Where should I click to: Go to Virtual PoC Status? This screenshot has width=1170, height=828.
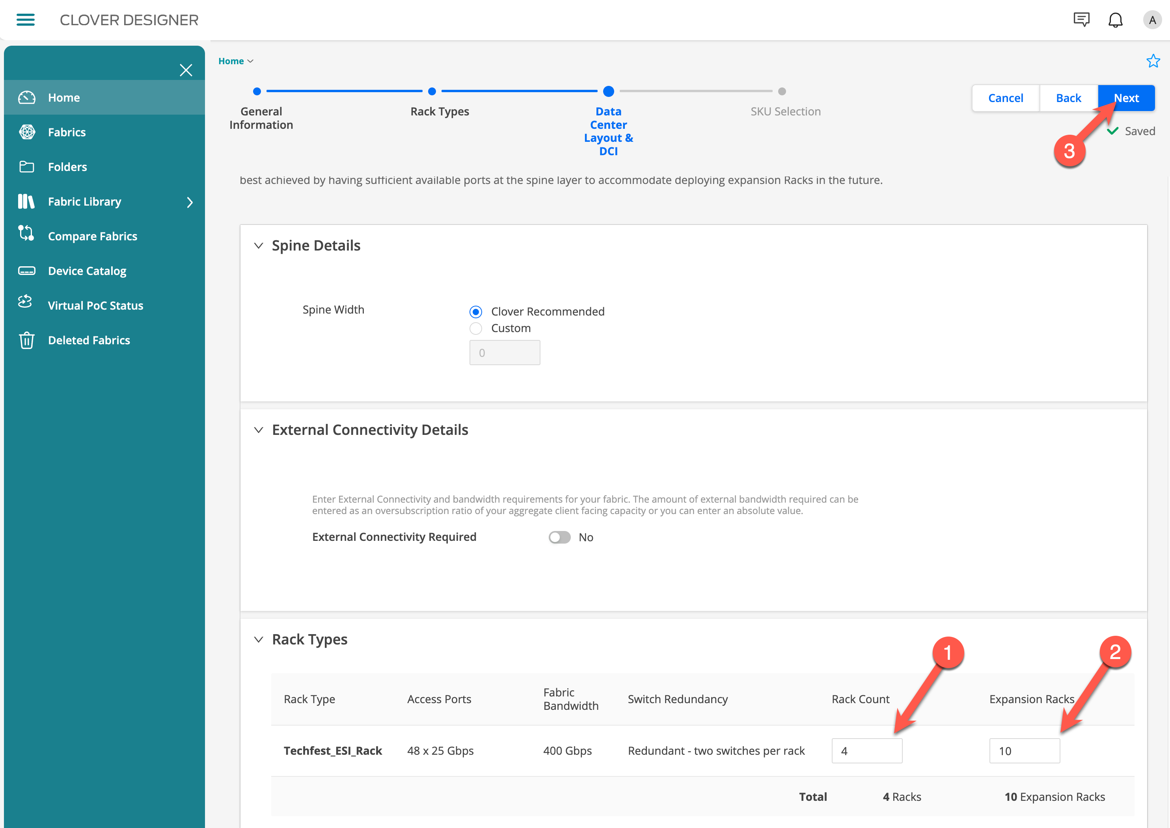point(95,305)
